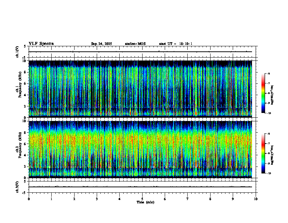The height and width of the screenshot is (223, 288).
Task: Click the ch.1 voltage waveform trace
Action: point(140,52)
